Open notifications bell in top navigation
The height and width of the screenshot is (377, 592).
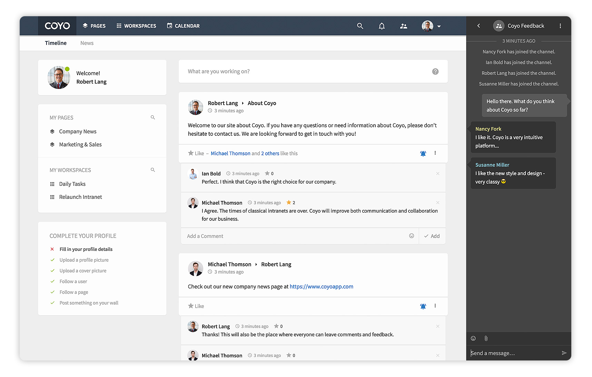[382, 26]
